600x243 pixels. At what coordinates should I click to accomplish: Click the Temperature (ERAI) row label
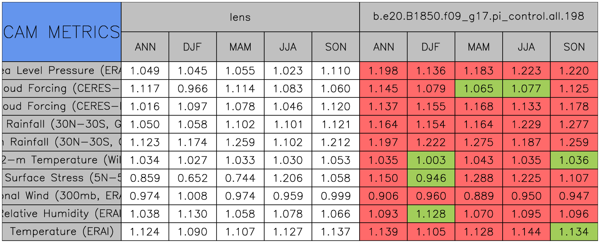tap(62, 231)
